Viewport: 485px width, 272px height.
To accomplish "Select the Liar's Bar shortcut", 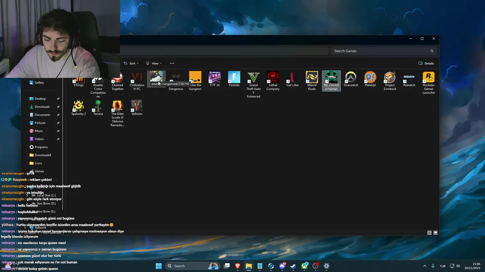I will (x=293, y=79).
